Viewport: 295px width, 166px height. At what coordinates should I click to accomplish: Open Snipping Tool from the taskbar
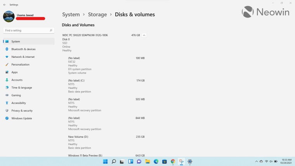[x=181, y=161]
